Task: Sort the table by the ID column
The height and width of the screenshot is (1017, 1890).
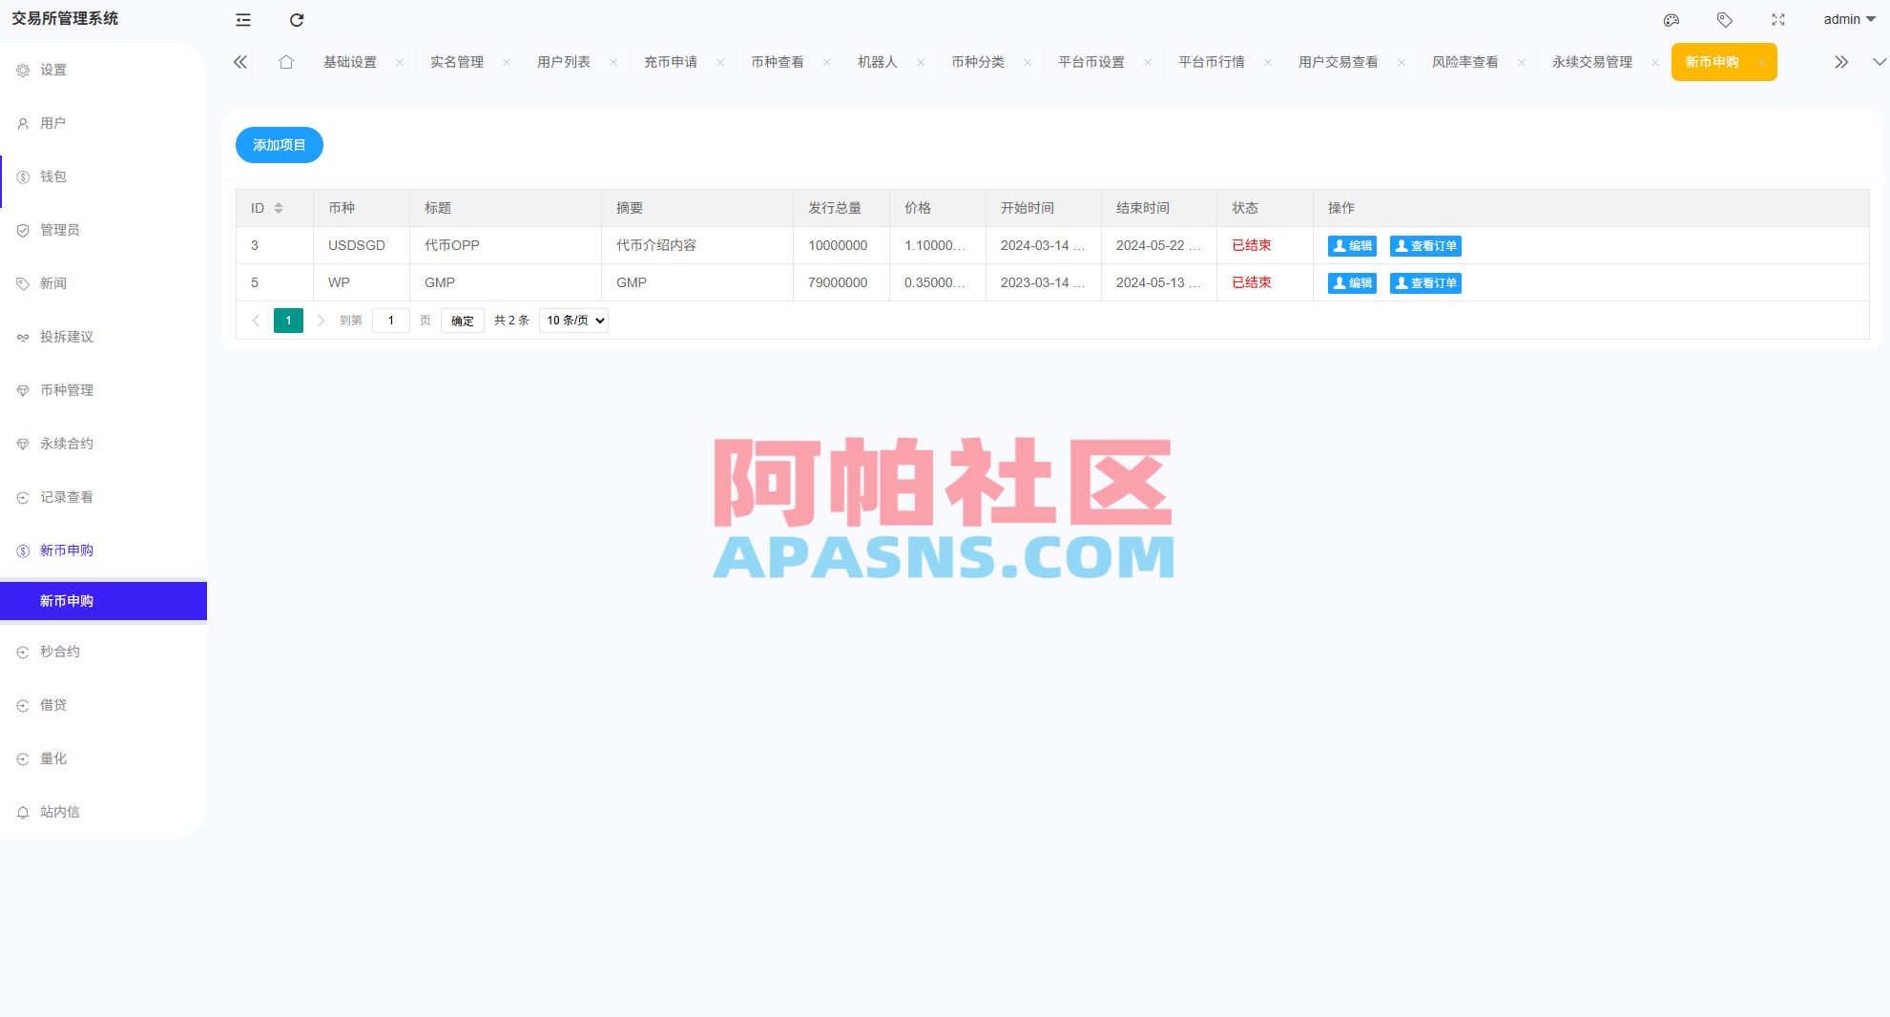Action: tap(278, 207)
